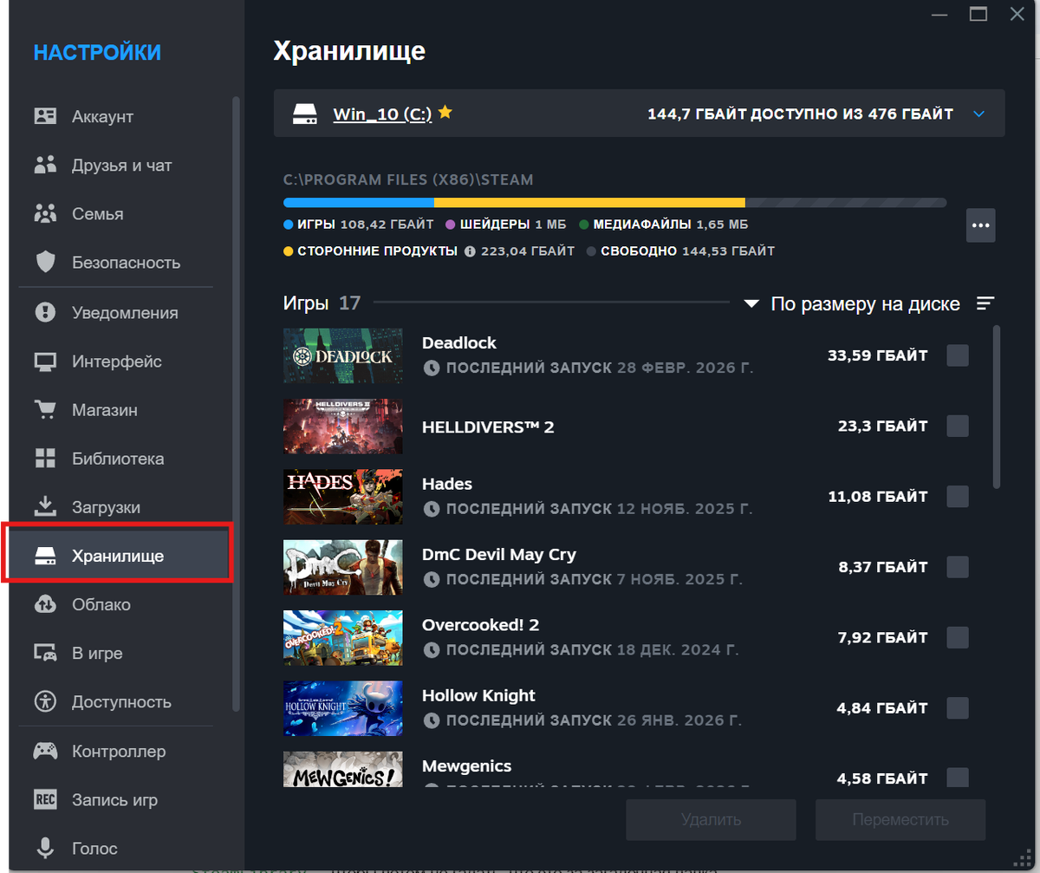Check the DmC Devil May Cry checkbox
The width and height of the screenshot is (1040, 873).
click(x=958, y=567)
